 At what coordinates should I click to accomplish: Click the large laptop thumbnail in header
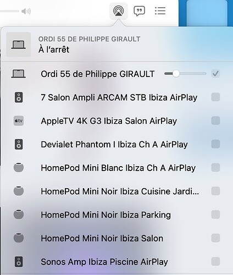point(18,45)
